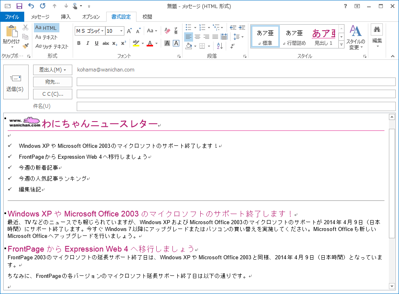Click the character border (boxed A) icon
The image size is (399, 294).
(x=176, y=44)
